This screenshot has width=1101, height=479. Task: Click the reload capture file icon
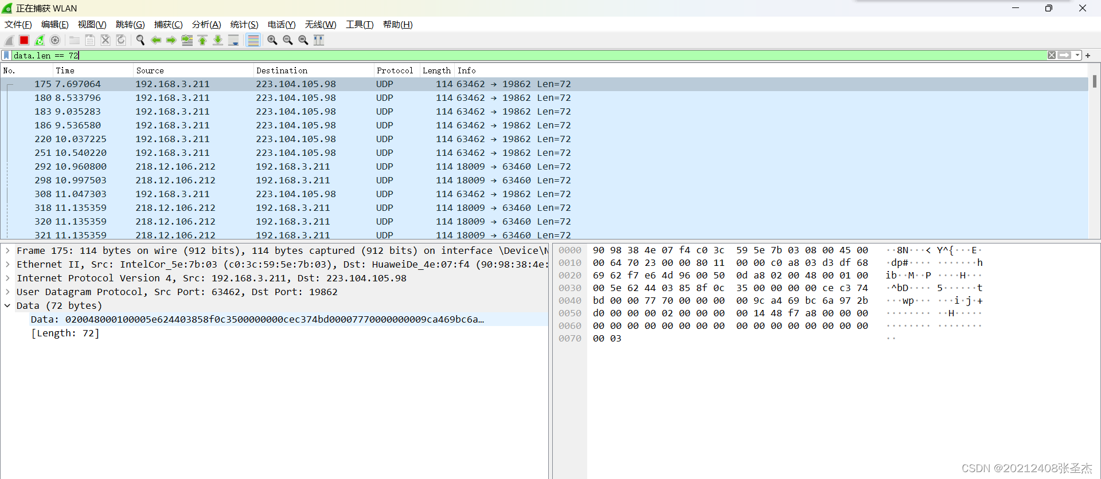tap(121, 40)
